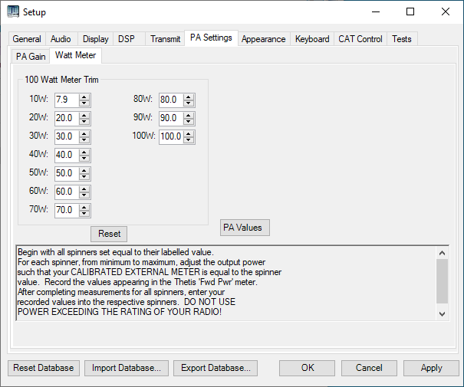This screenshot has height=387, width=464.
Task: Open the Tests tab
Action: pos(402,39)
